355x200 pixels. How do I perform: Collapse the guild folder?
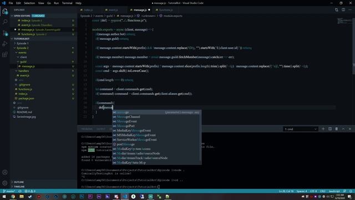[23, 62]
